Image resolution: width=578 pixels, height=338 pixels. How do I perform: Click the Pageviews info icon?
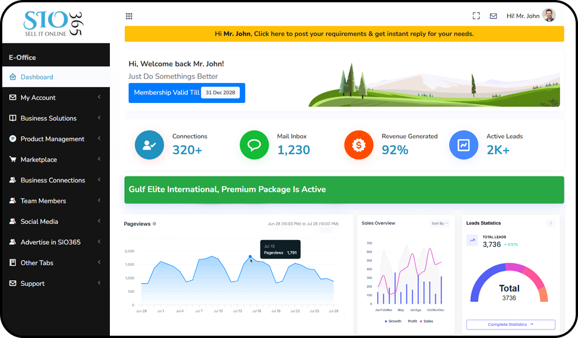click(155, 224)
